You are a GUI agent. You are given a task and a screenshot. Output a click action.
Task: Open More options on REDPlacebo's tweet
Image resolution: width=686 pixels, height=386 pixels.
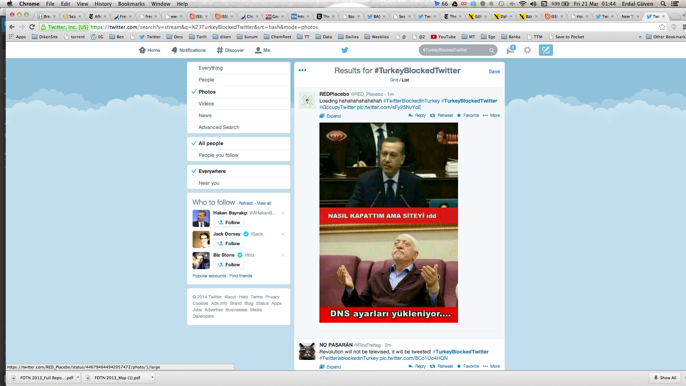point(491,115)
